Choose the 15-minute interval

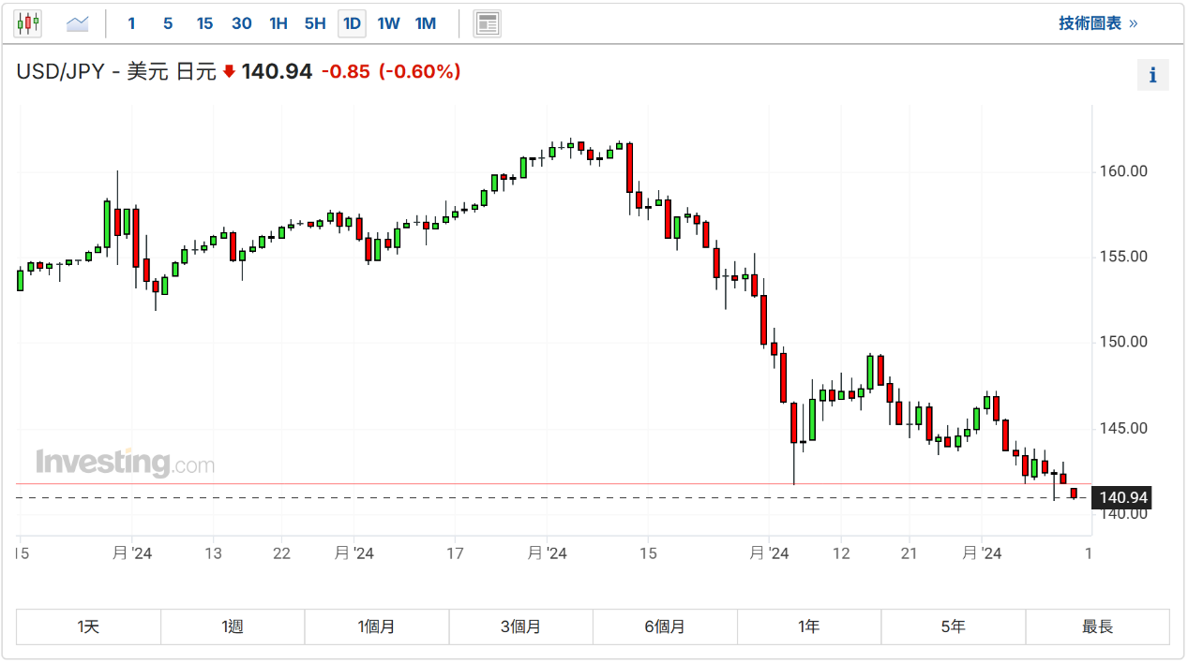tap(204, 23)
